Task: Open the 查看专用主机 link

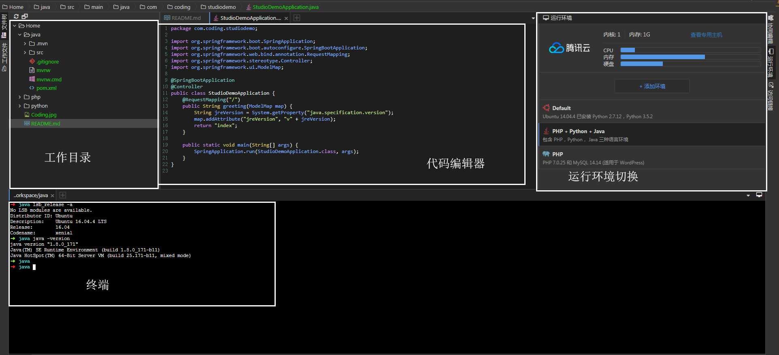Action: [706, 35]
